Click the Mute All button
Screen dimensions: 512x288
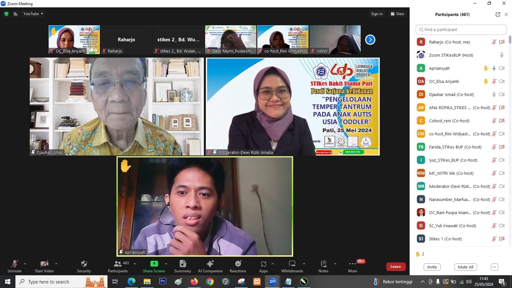[x=465, y=267]
